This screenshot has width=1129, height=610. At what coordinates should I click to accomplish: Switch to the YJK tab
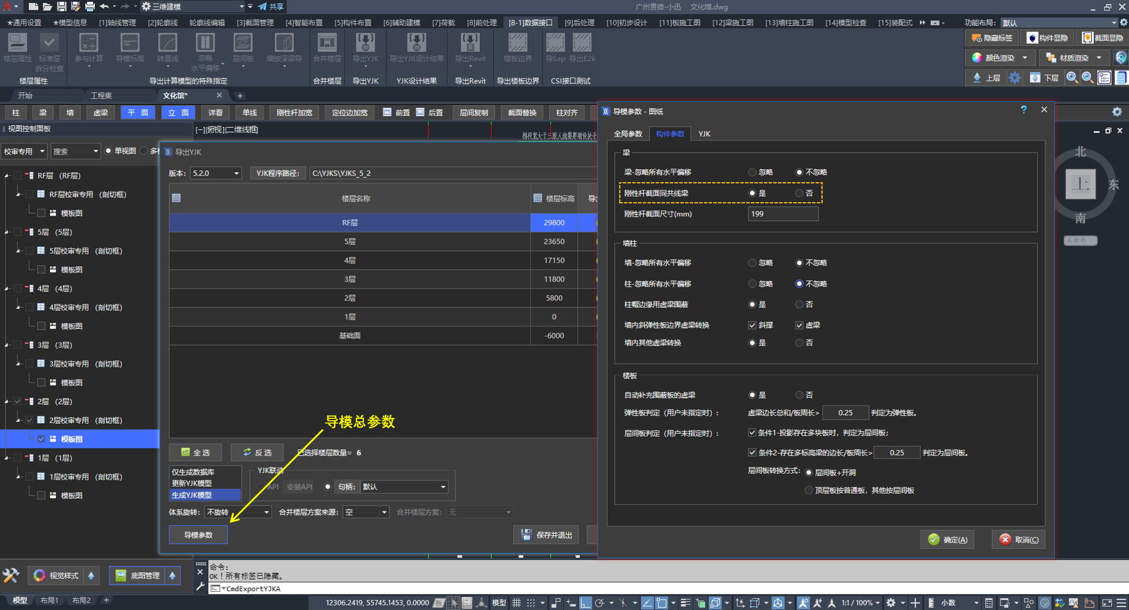point(704,134)
